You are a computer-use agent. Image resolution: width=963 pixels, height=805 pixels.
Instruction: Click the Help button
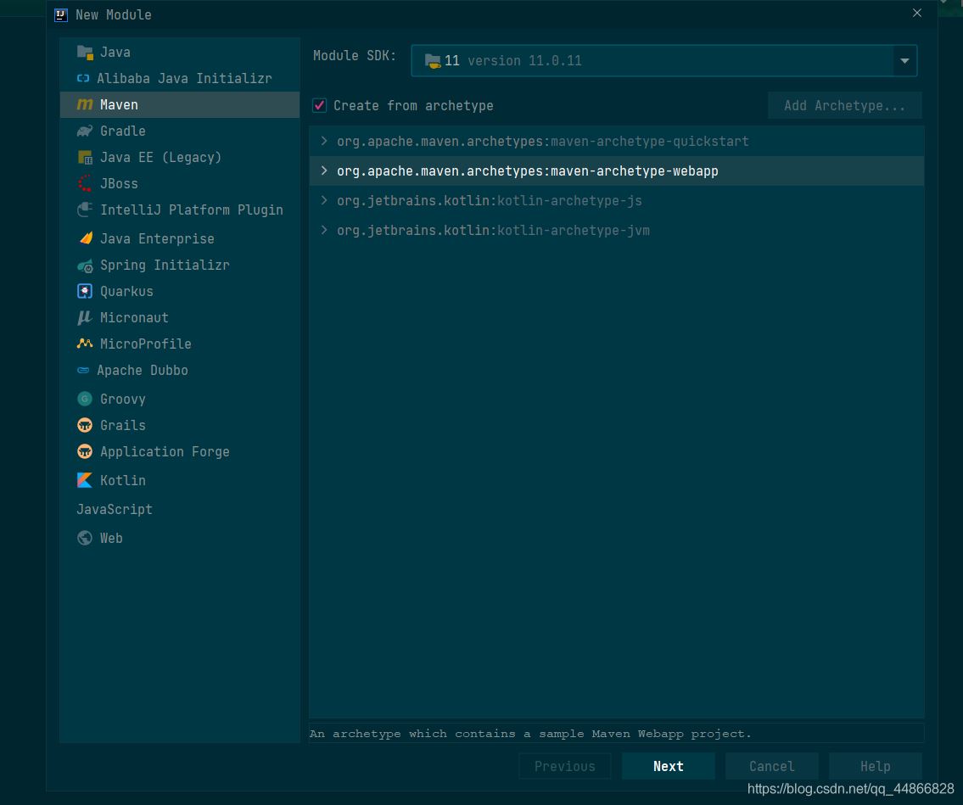tap(875, 766)
